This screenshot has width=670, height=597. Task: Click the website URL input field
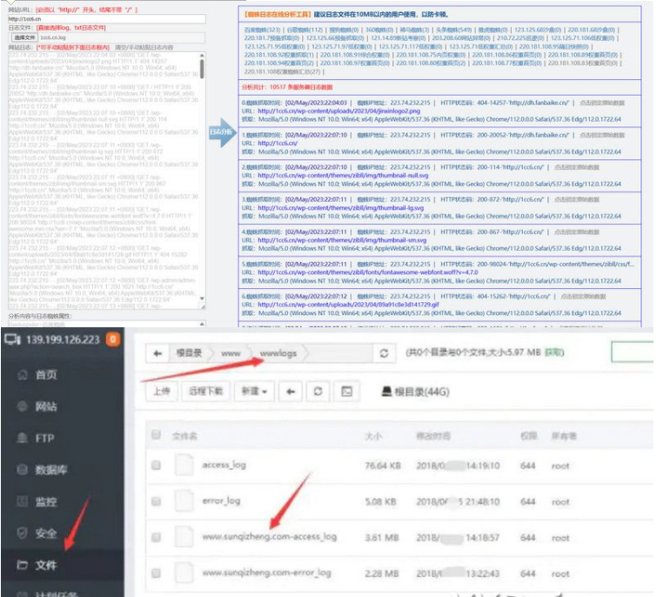(104, 17)
